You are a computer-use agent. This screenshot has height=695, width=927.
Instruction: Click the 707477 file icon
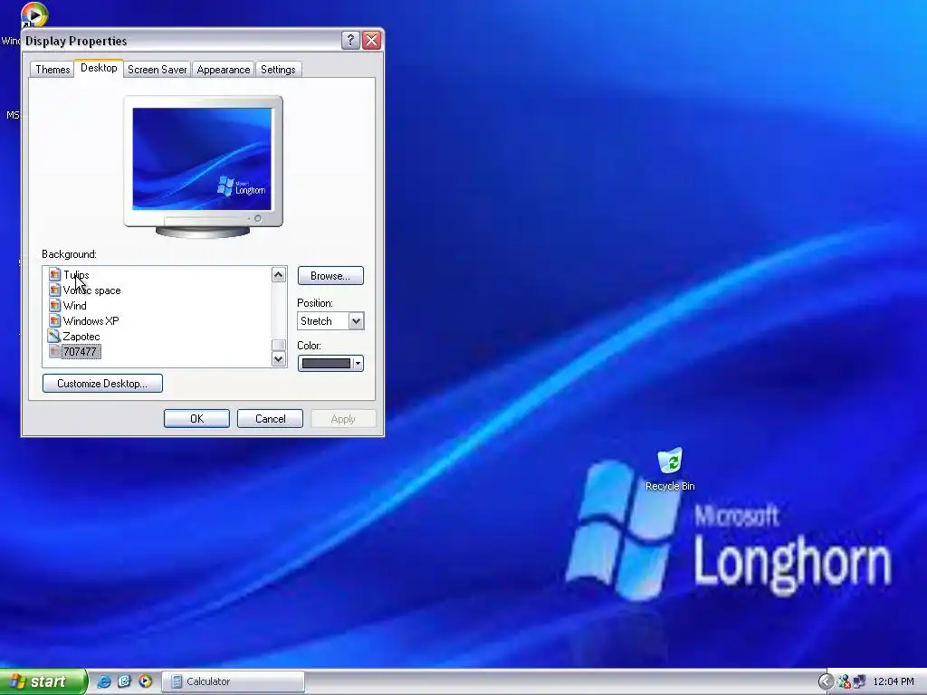point(54,352)
